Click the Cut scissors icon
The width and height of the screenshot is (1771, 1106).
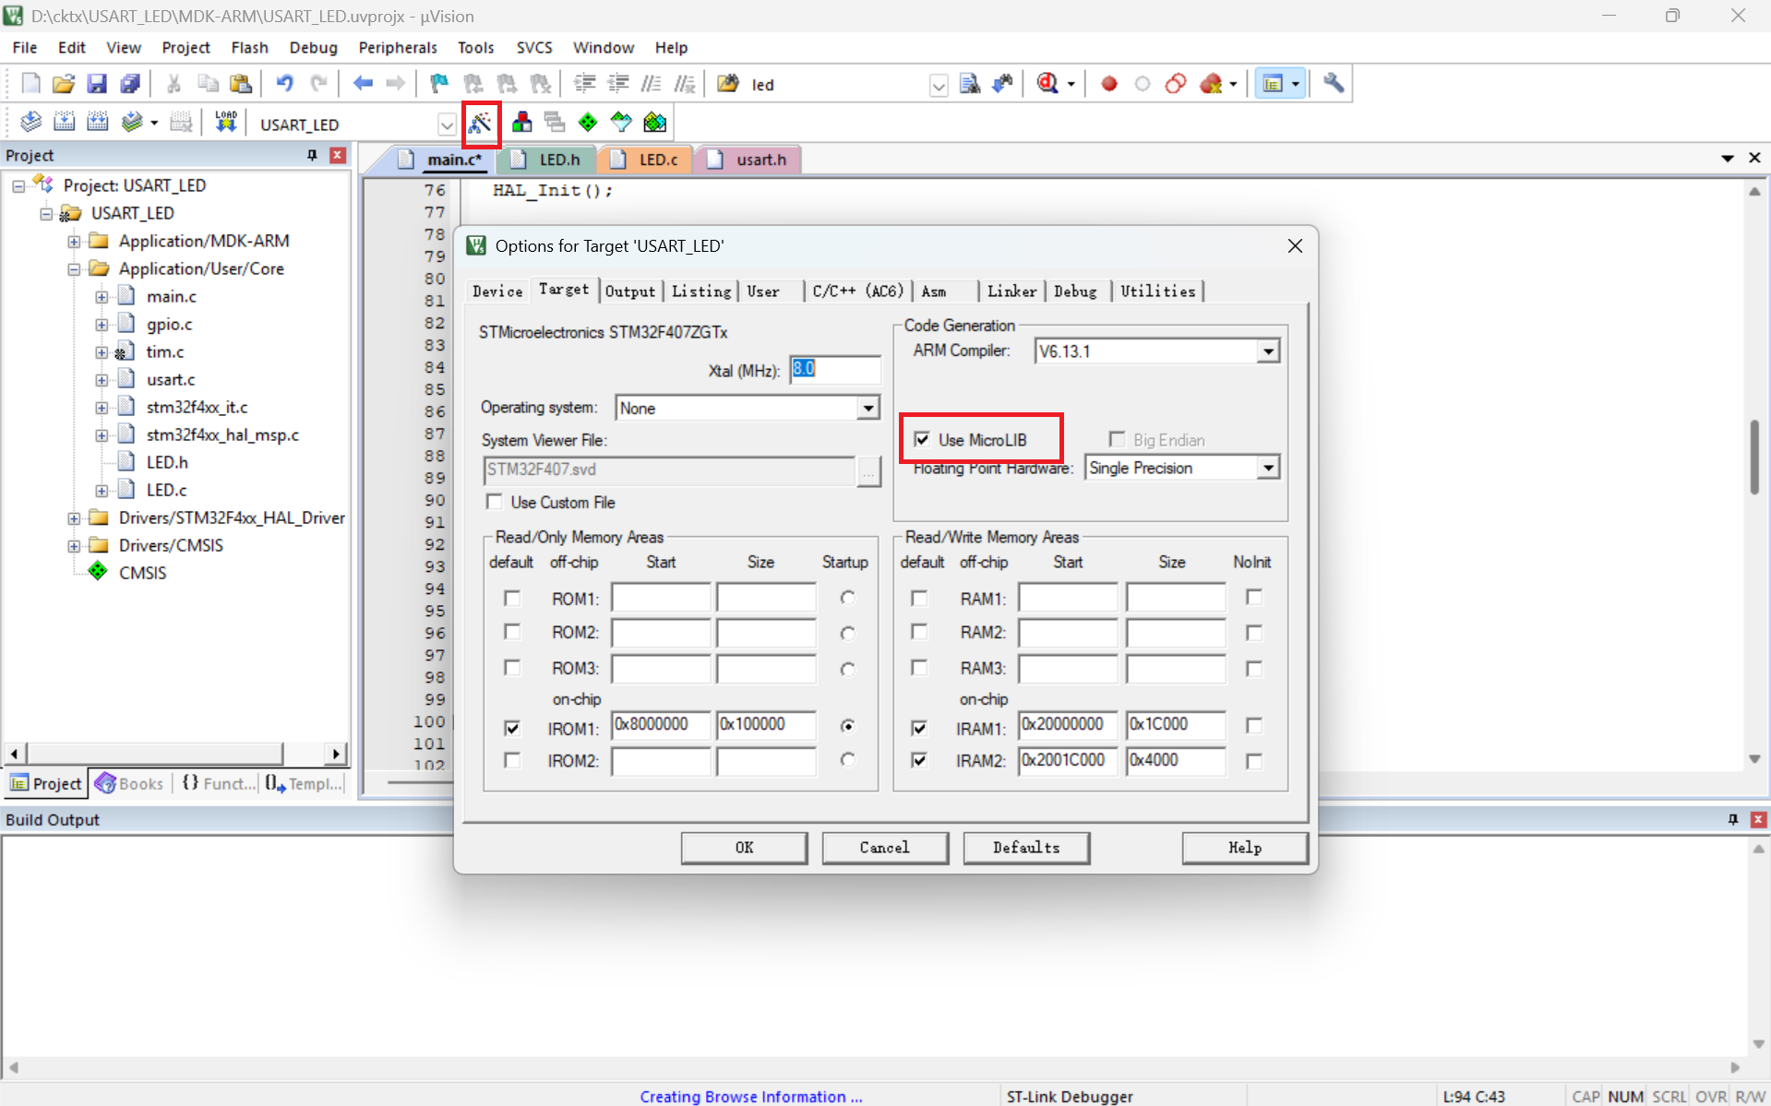[174, 84]
